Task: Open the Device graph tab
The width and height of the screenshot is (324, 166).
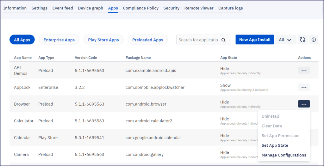Action: (90, 8)
